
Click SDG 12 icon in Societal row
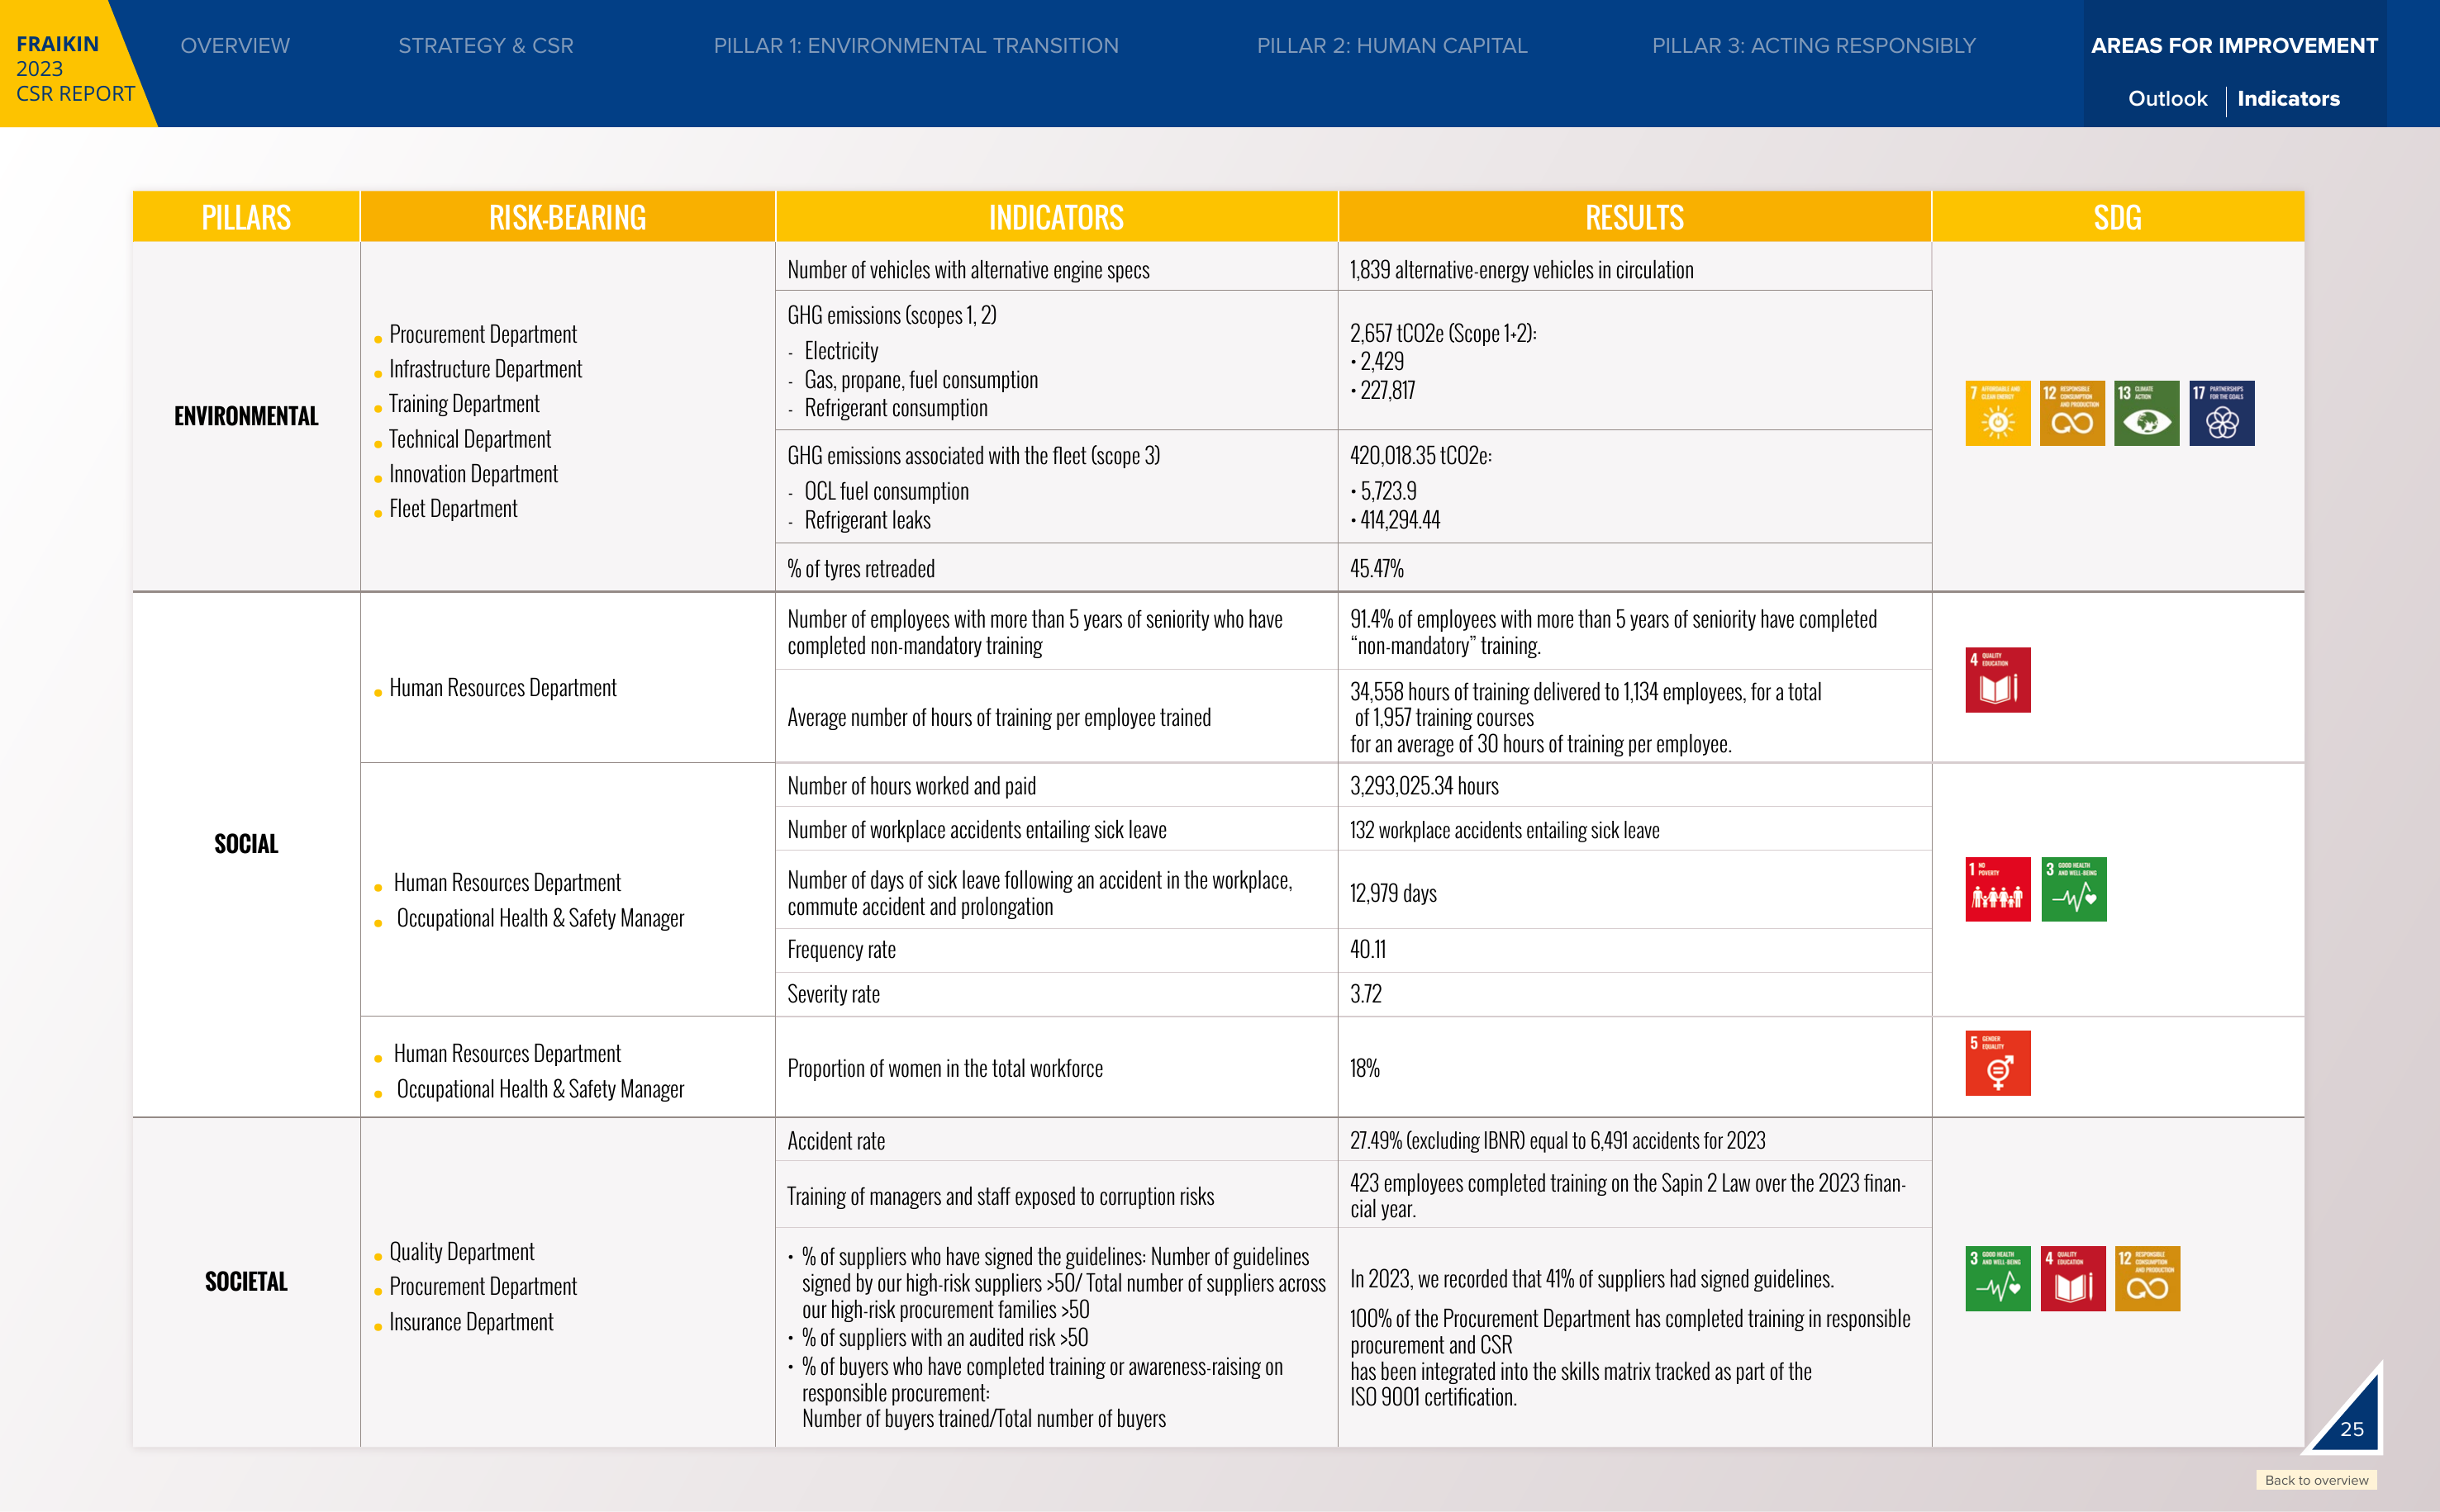pyautogui.click(x=2147, y=1278)
